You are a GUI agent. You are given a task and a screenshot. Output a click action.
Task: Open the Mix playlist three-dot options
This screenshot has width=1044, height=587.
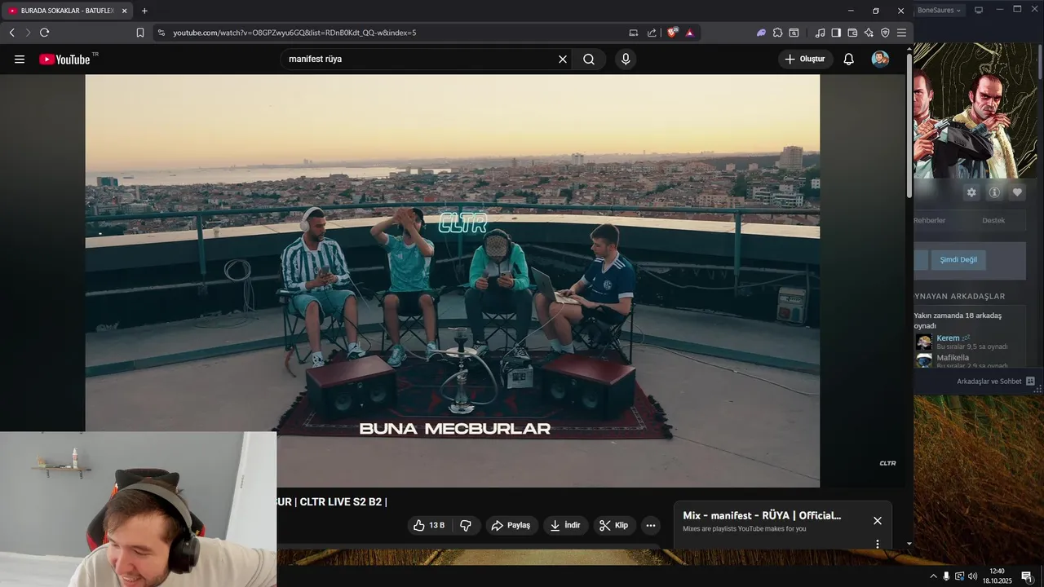pos(878,544)
